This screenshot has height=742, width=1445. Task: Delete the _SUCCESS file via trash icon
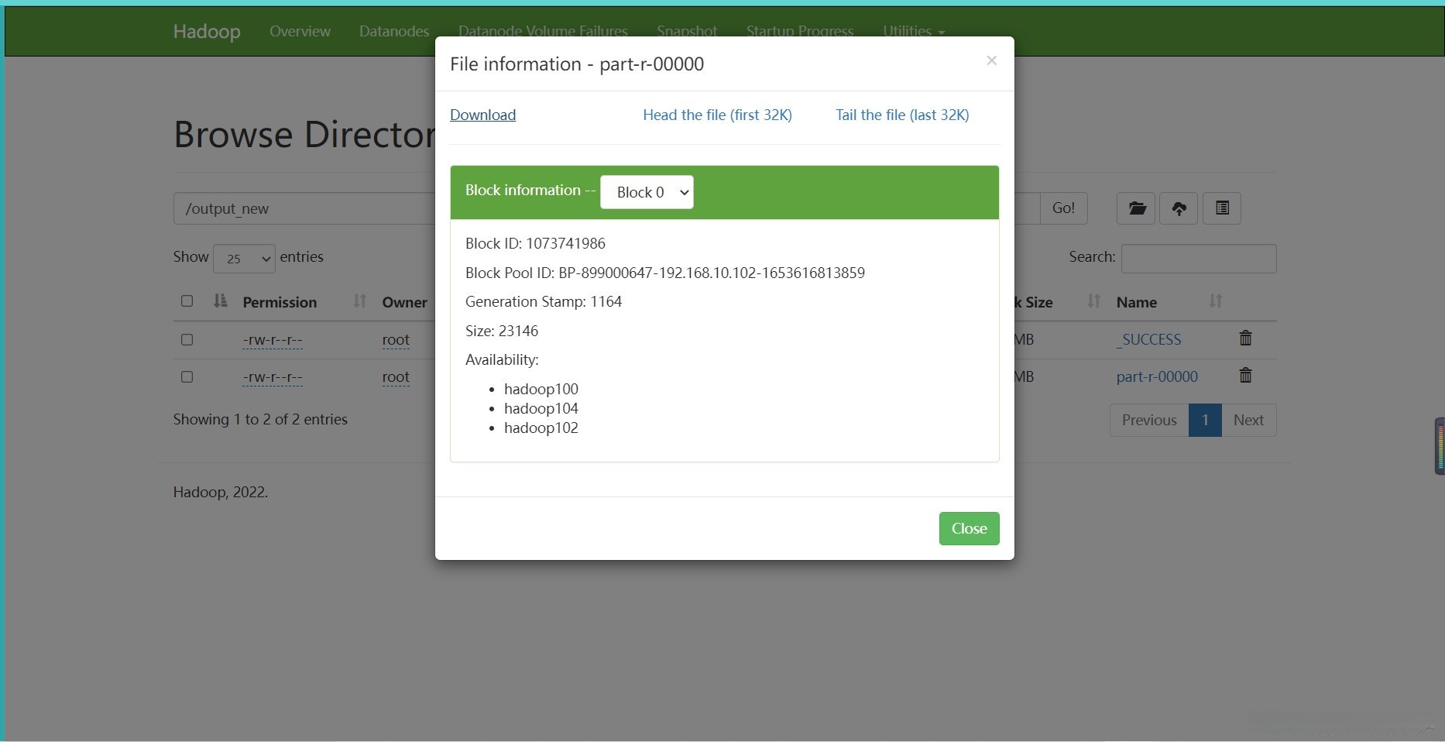tap(1245, 338)
